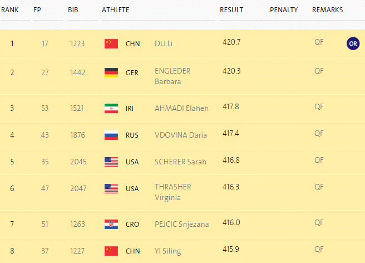
Task: Click the China flag next to DU Li
Action: pyautogui.click(x=111, y=43)
